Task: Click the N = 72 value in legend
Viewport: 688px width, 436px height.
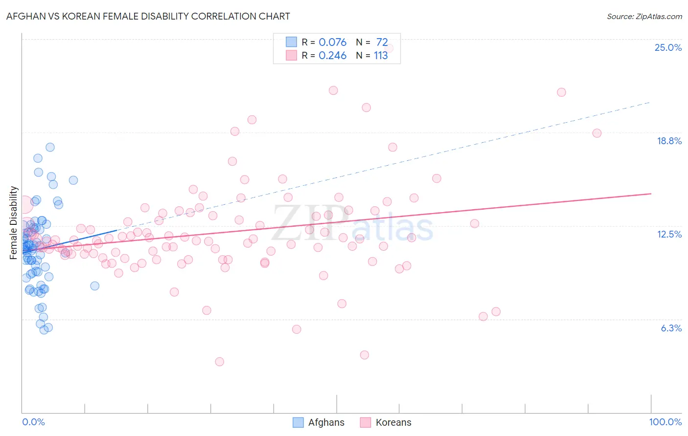Action: pyautogui.click(x=372, y=42)
